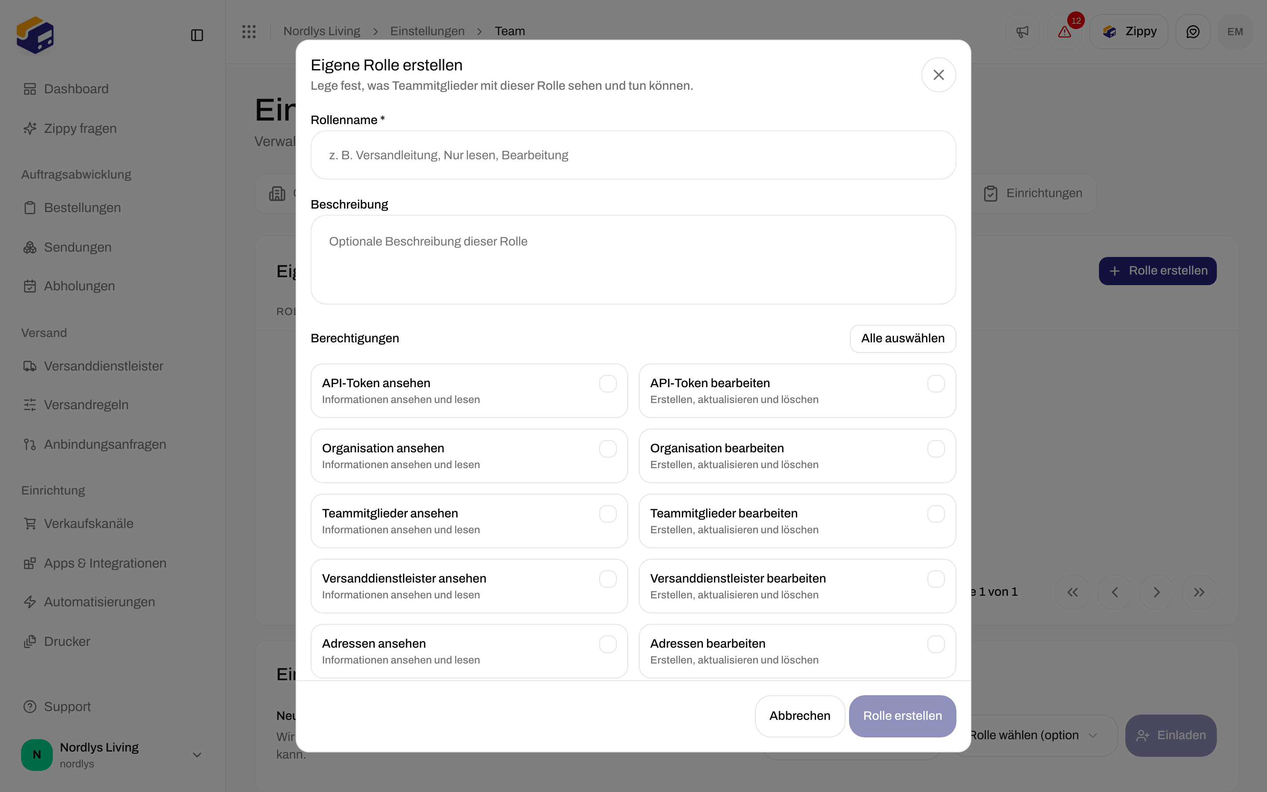
Task: Click the Nordlys company logo
Action: coord(35,35)
